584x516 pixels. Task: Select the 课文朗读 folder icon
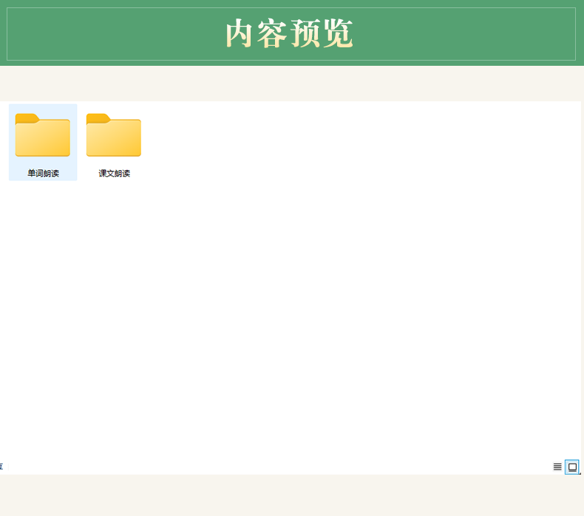click(x=114, y=135)
